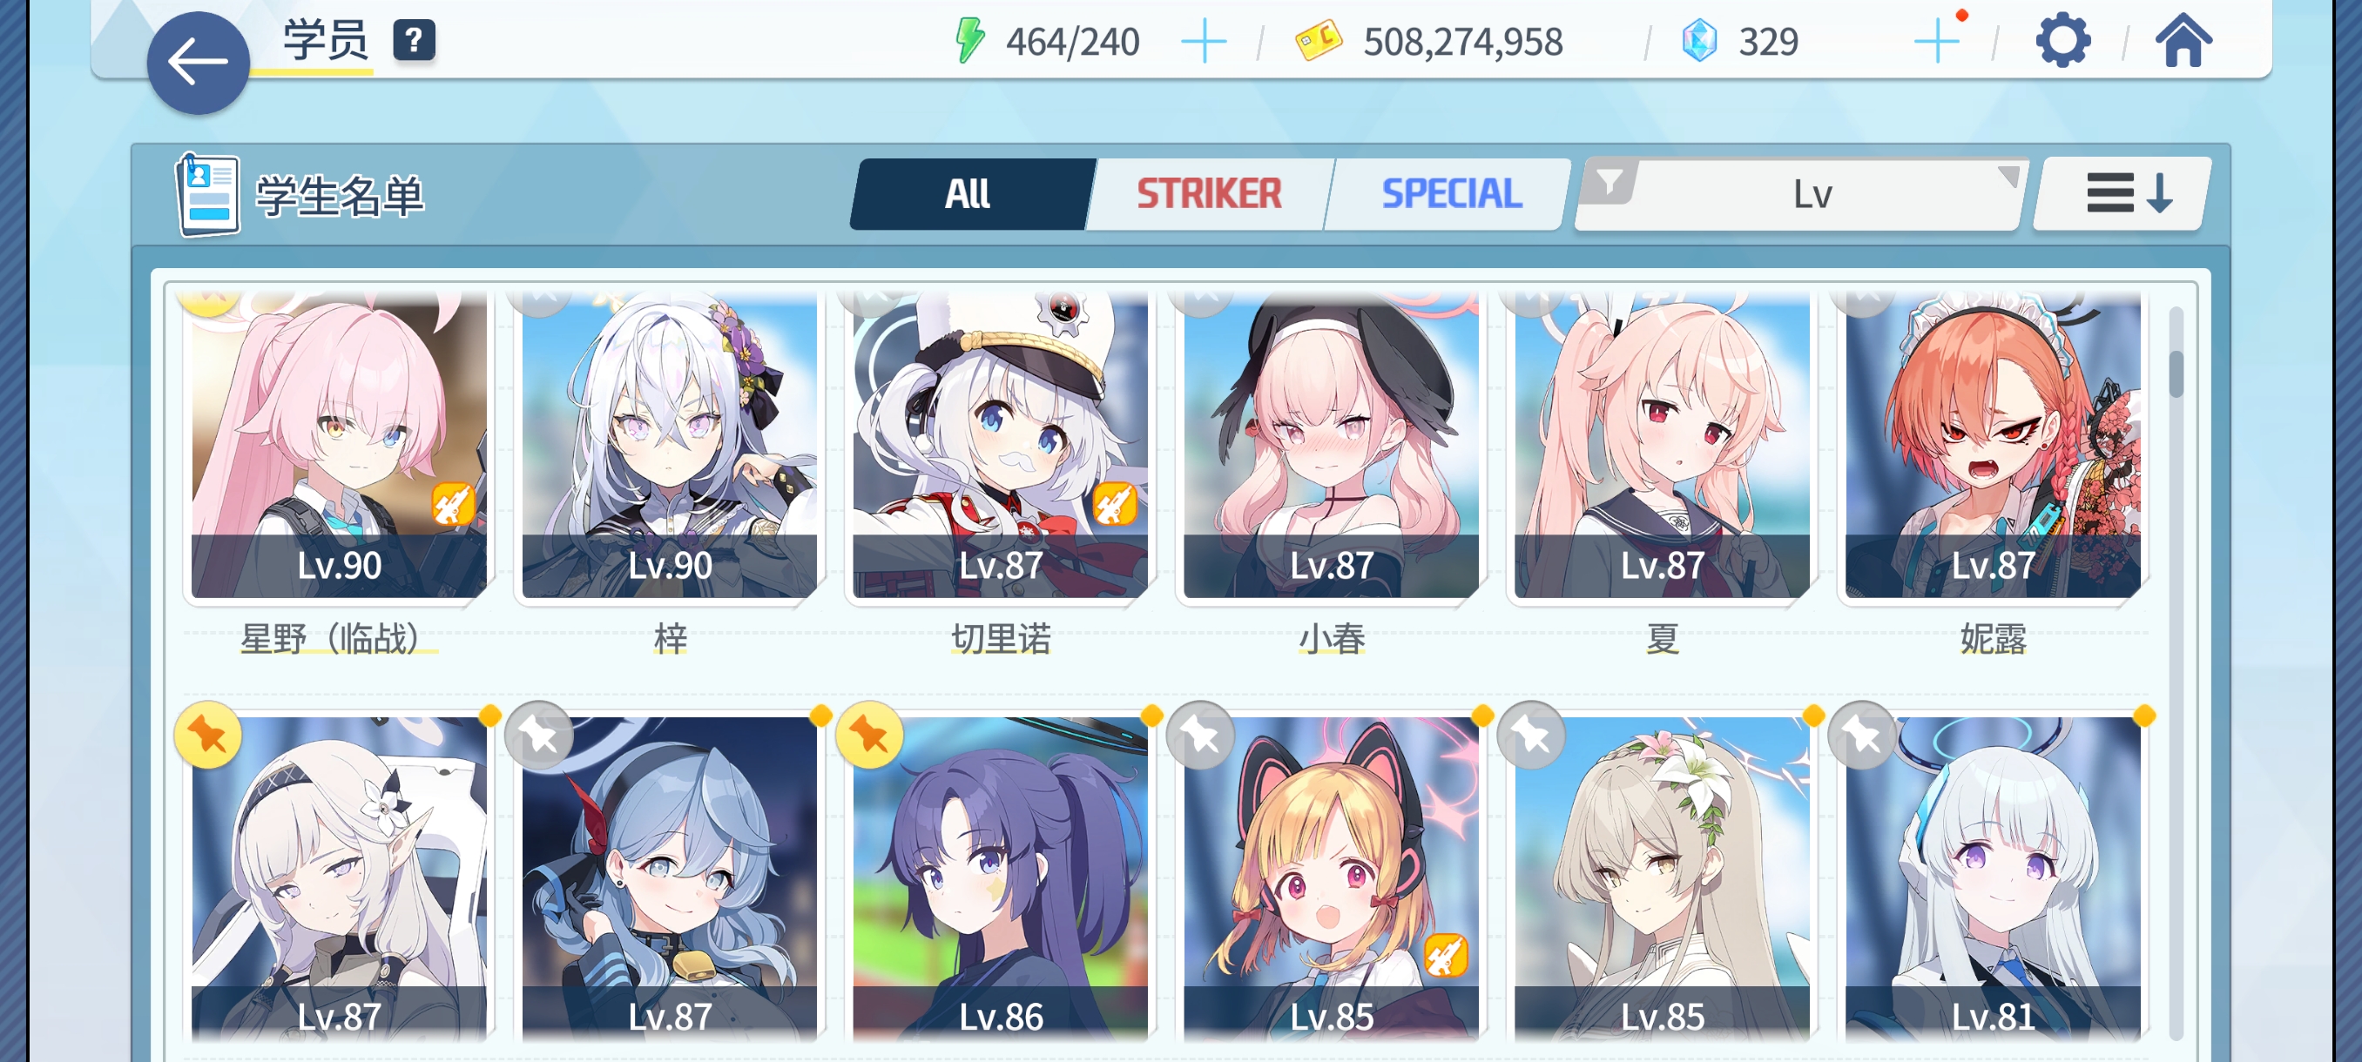Go back with the arrow button
Viewport: 2362px width, 1062px height.
(198, 63)
